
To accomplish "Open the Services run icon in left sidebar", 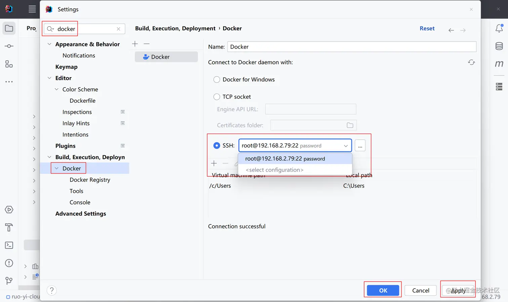I will pos(9,210).
